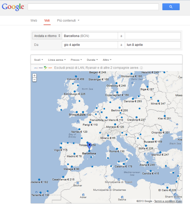Click the Candia € 415 destination dot

coord(150,171)
